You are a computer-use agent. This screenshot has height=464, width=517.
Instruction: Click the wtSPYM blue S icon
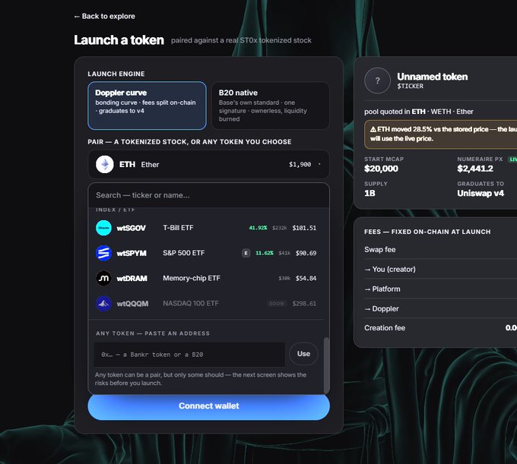tap(103, 253)
